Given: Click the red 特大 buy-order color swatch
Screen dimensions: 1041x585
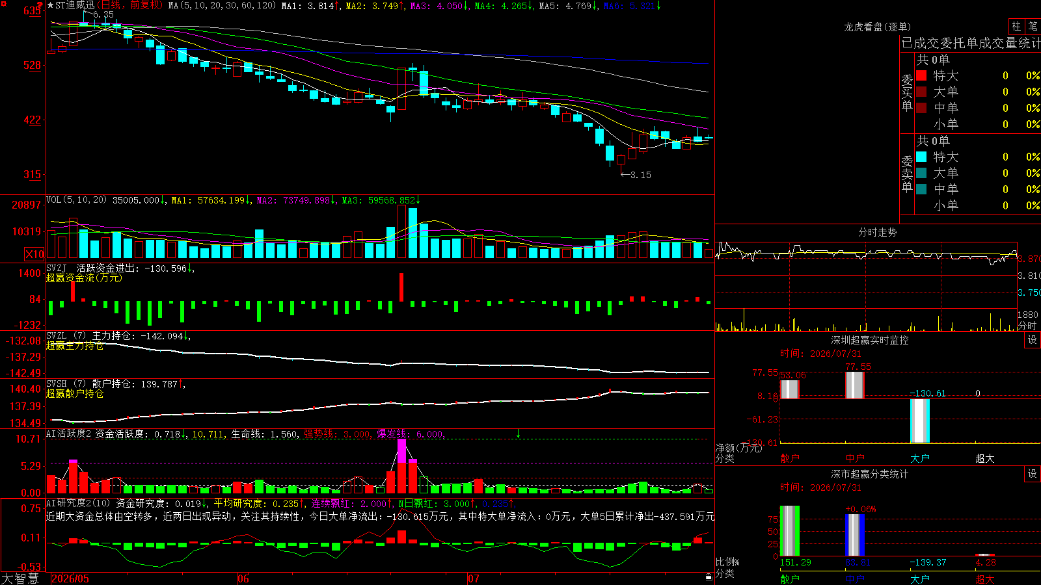Looking at the screenshot, I should coord(921,75).
